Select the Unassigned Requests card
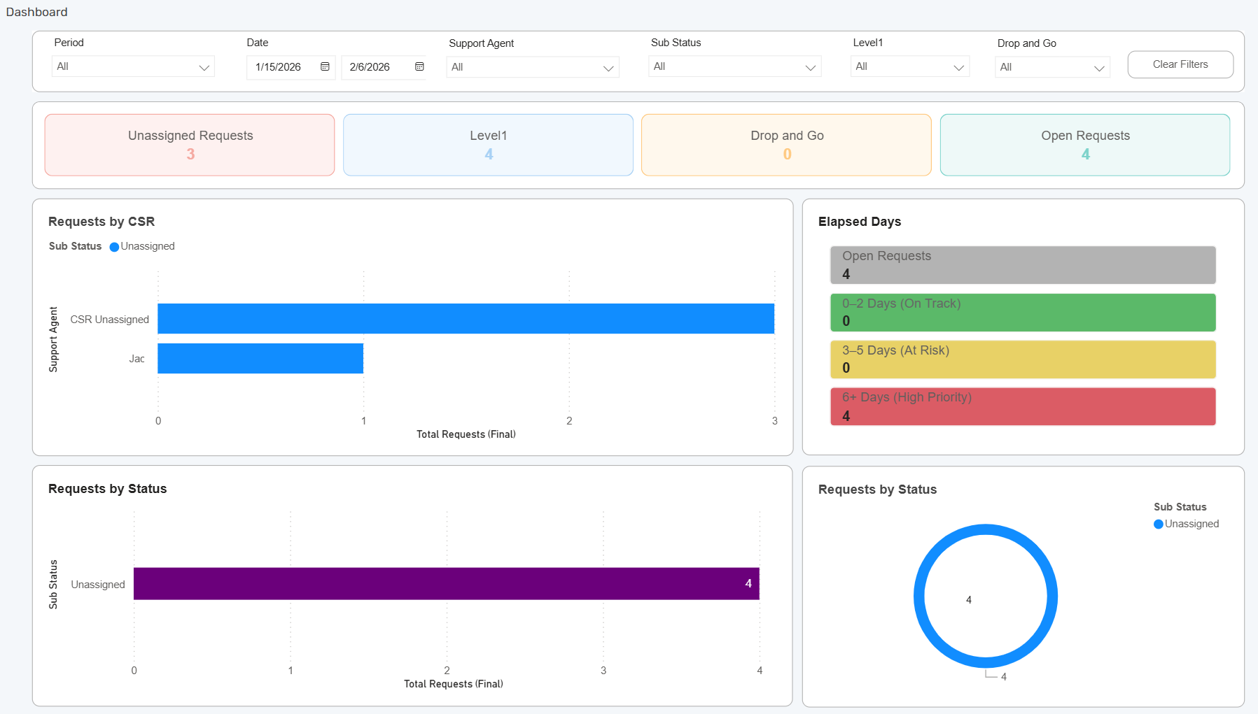 [x=189, y=145]
